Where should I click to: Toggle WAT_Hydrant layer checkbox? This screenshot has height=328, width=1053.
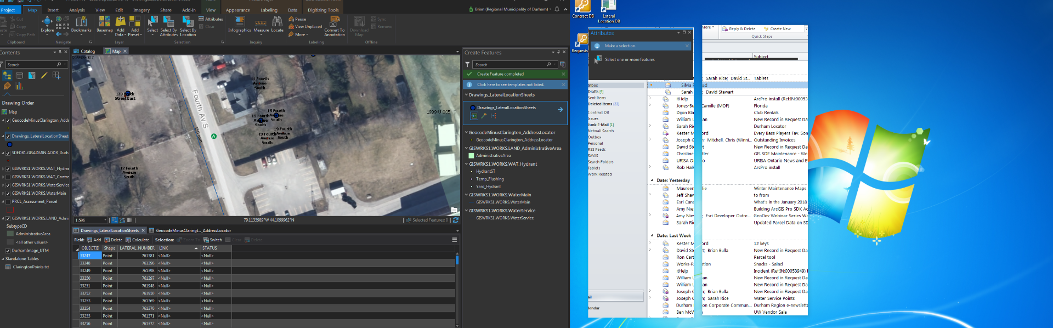coord(8,169)
